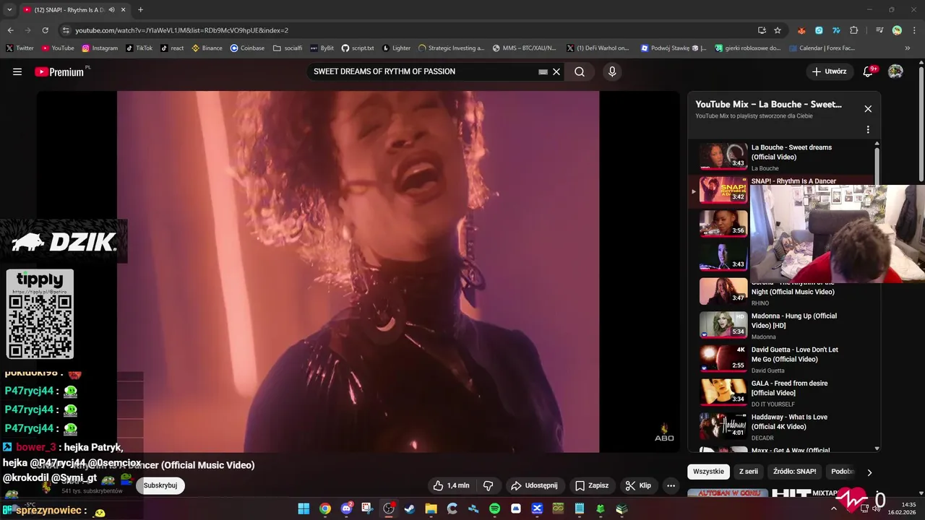Mute the tab via speaker icon
The image size is (925, 520).
point(111,10)
